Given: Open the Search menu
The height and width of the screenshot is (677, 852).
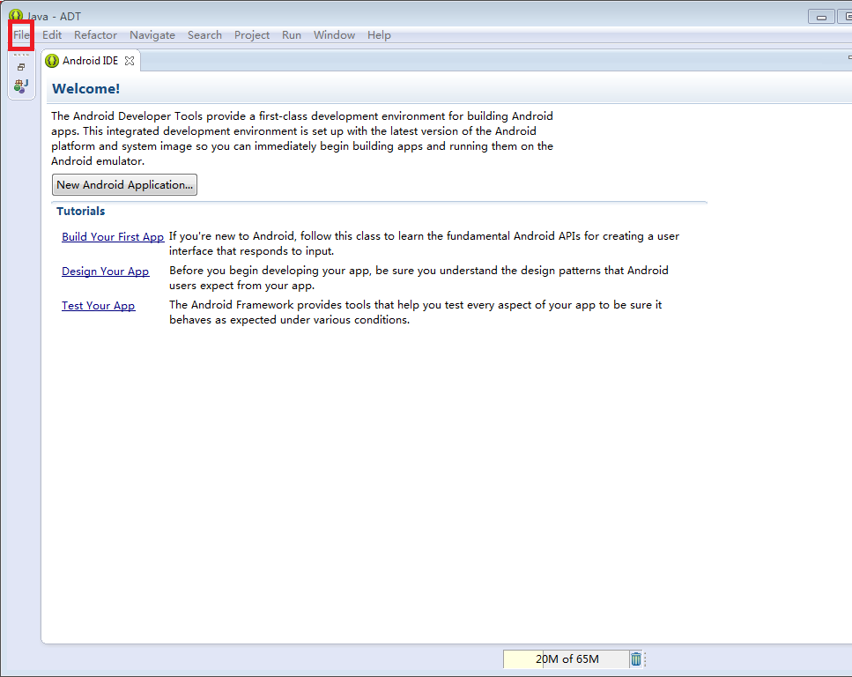Looking at the screenshot, I should coord(204,34).
